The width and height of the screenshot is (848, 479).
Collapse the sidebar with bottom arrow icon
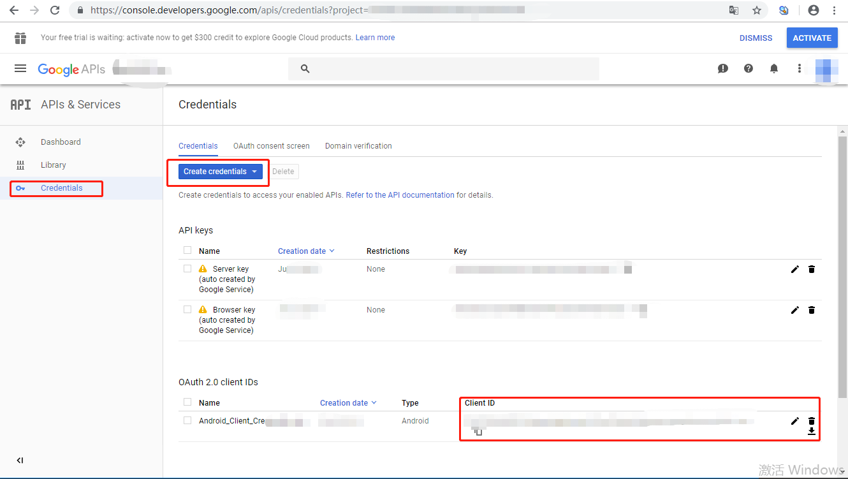[x=20, y=461]
